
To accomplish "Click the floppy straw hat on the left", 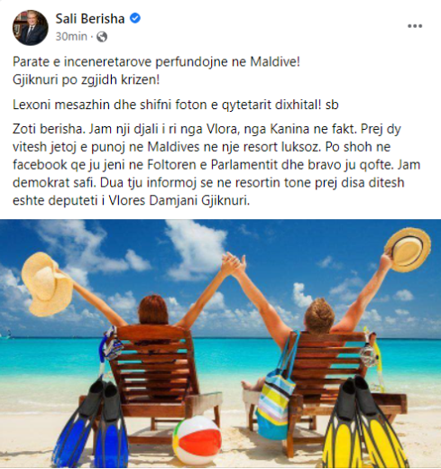I will (47, 283).
